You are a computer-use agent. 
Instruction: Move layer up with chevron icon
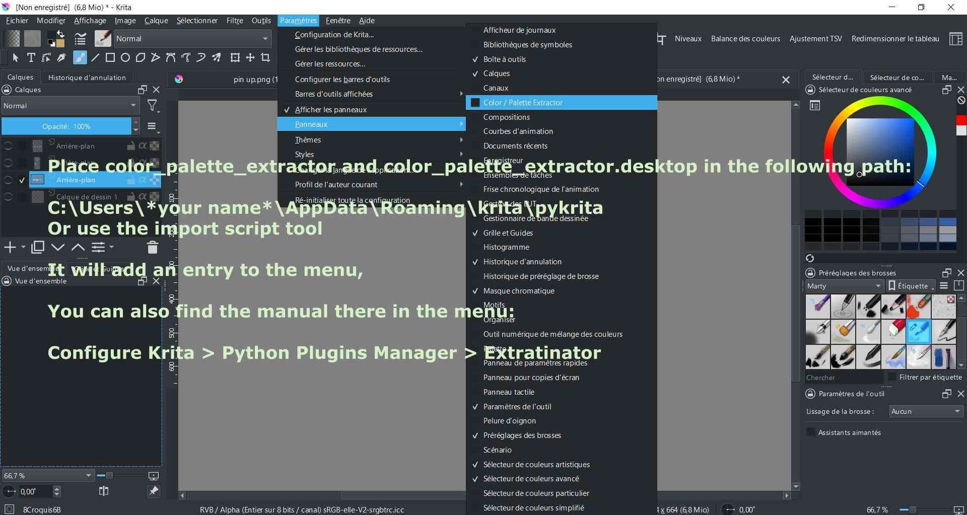tap(78, 247)
